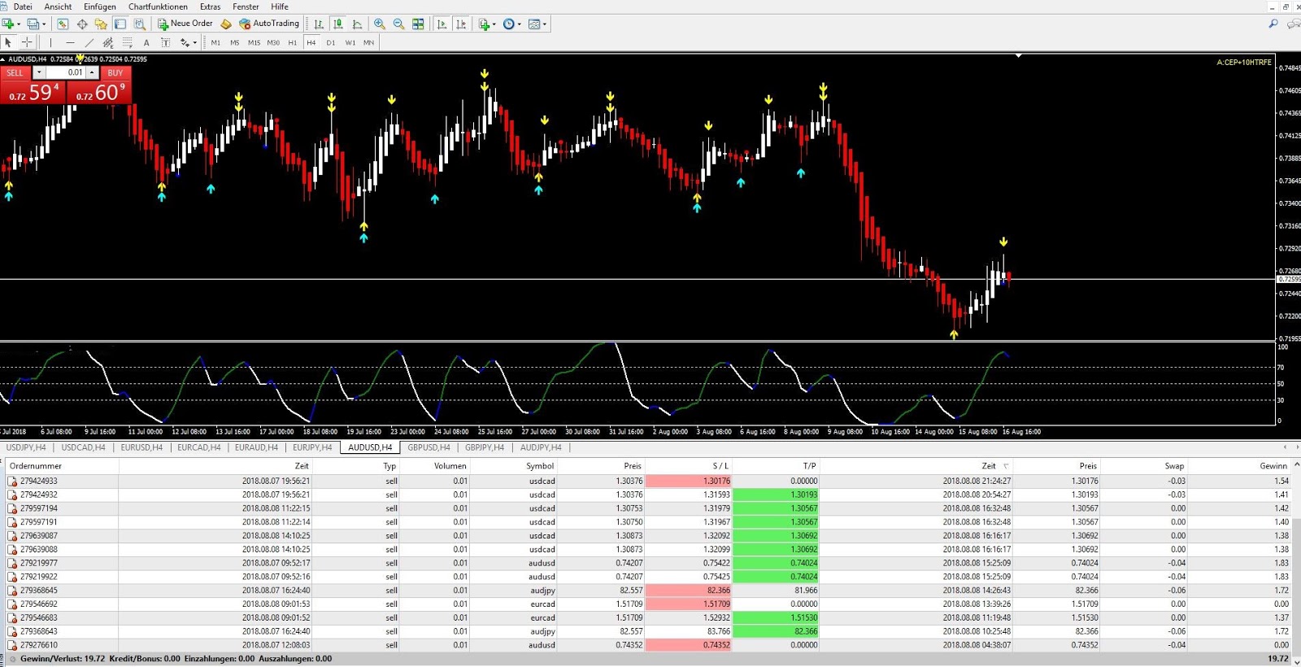Screen dimensions: 1301x667
Task: Select the text tool A
Action: pyautogui.click(x=146, y=42)
